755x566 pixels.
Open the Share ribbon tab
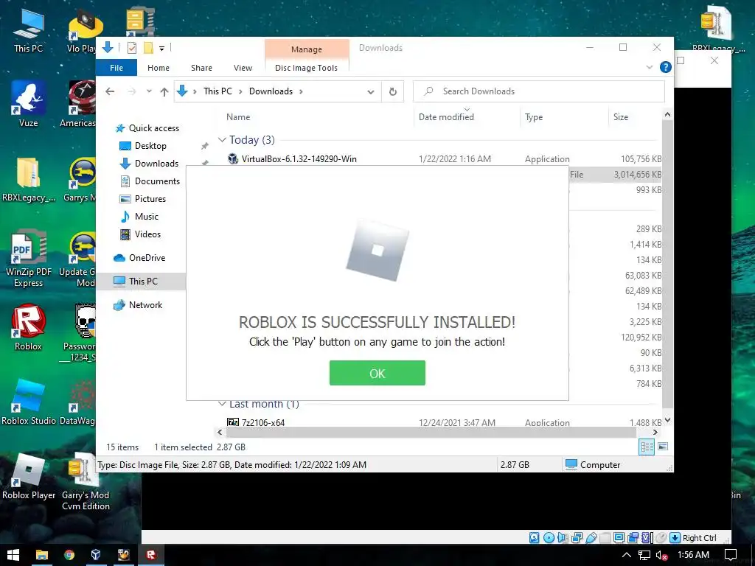[201, 68]
